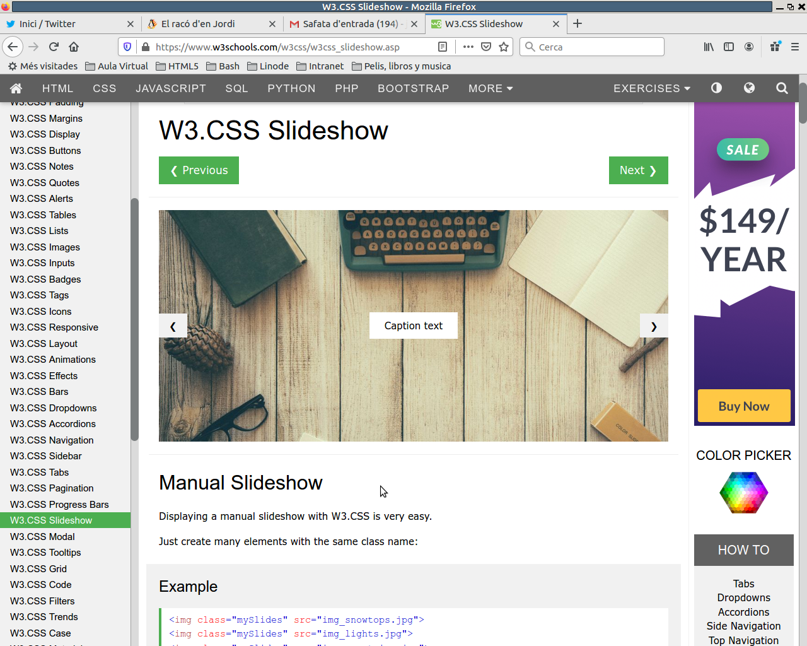
Task: Click the padlock site security icon
Action: (146, 47)
